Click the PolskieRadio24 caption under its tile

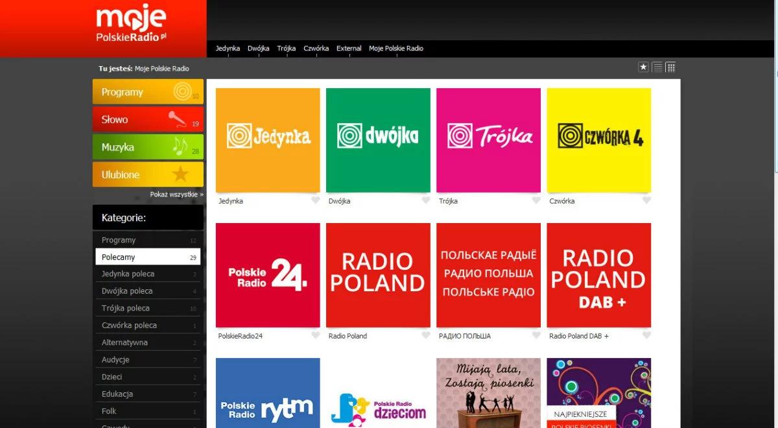pos(241,336)
